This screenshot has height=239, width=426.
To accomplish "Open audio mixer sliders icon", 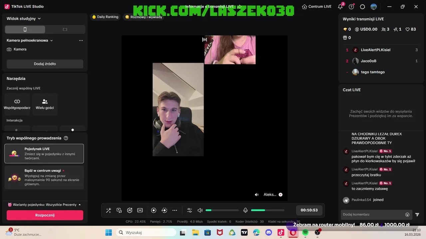I will [x=189, y=210].
